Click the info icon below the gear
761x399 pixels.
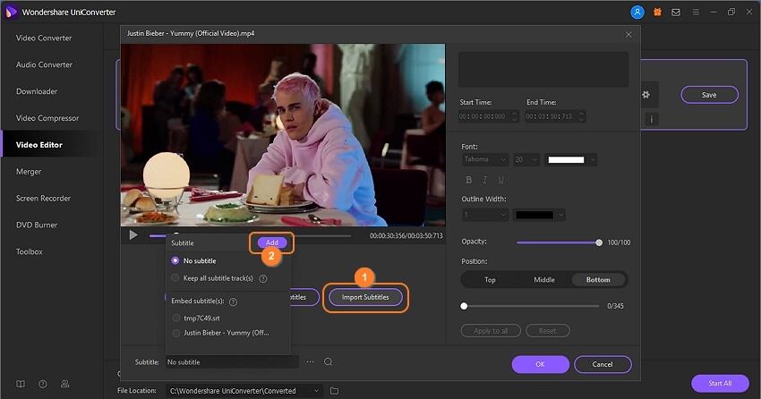(651, 119)
